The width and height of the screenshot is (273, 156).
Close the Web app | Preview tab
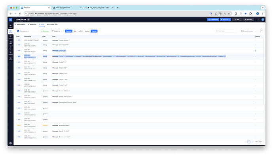coord(81,7)
